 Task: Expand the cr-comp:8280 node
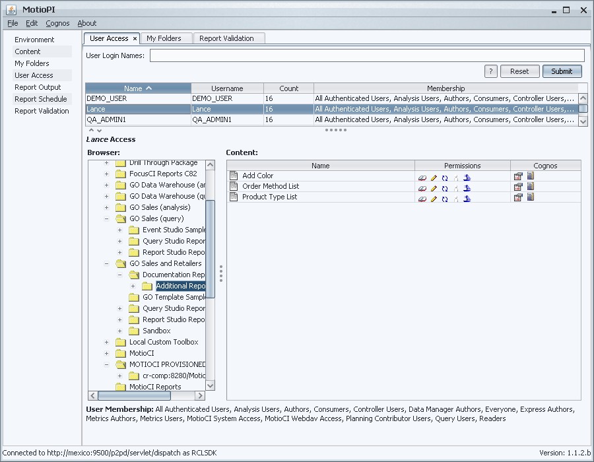119,376
